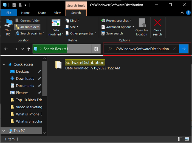Image resolution: width=192 pixels, height=143 pixels.
Task: Click the Date modified calendar icon
Action: (56, 24)
